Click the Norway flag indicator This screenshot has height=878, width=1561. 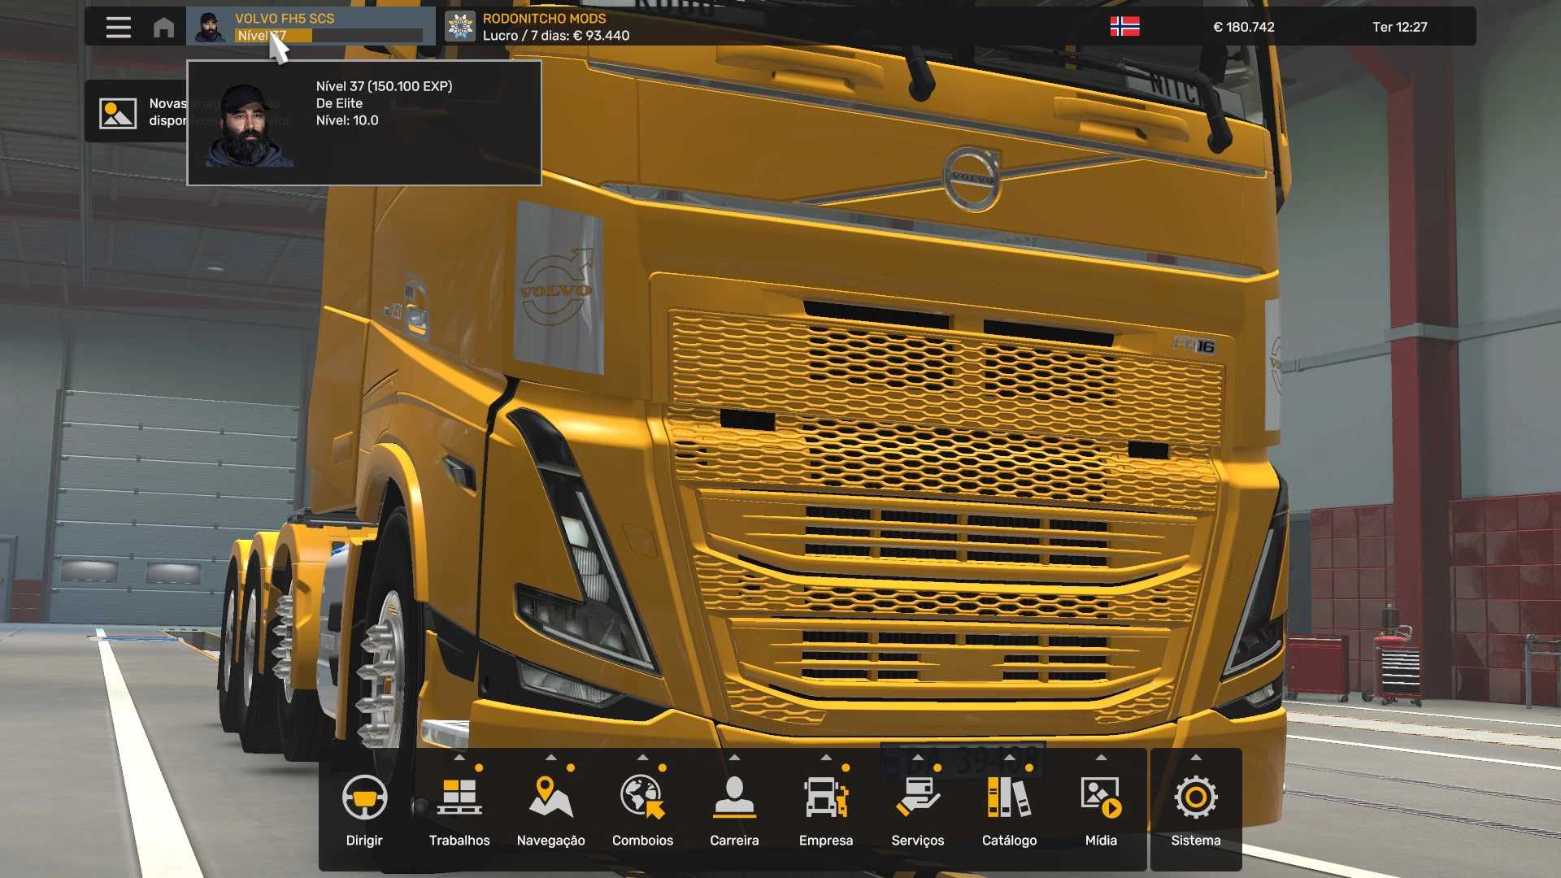(x=1125, y=27)
